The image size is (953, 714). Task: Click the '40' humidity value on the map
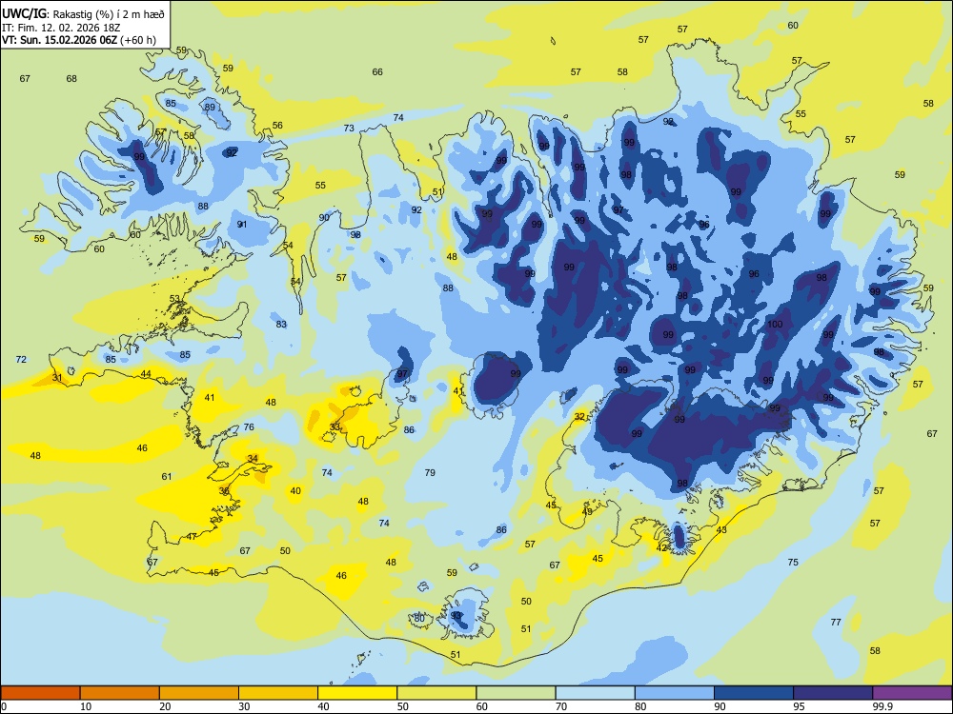(295, 490)
